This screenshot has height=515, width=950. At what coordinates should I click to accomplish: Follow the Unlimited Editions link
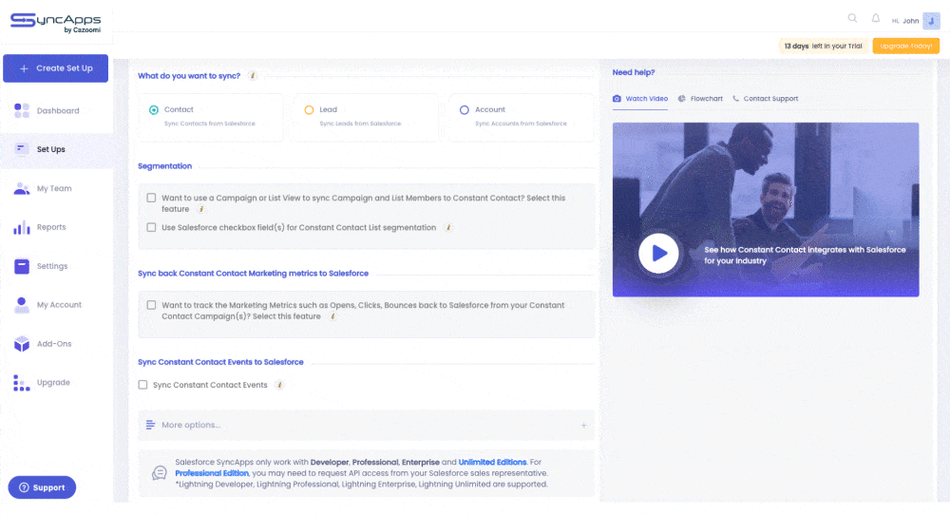click(492, 462)
